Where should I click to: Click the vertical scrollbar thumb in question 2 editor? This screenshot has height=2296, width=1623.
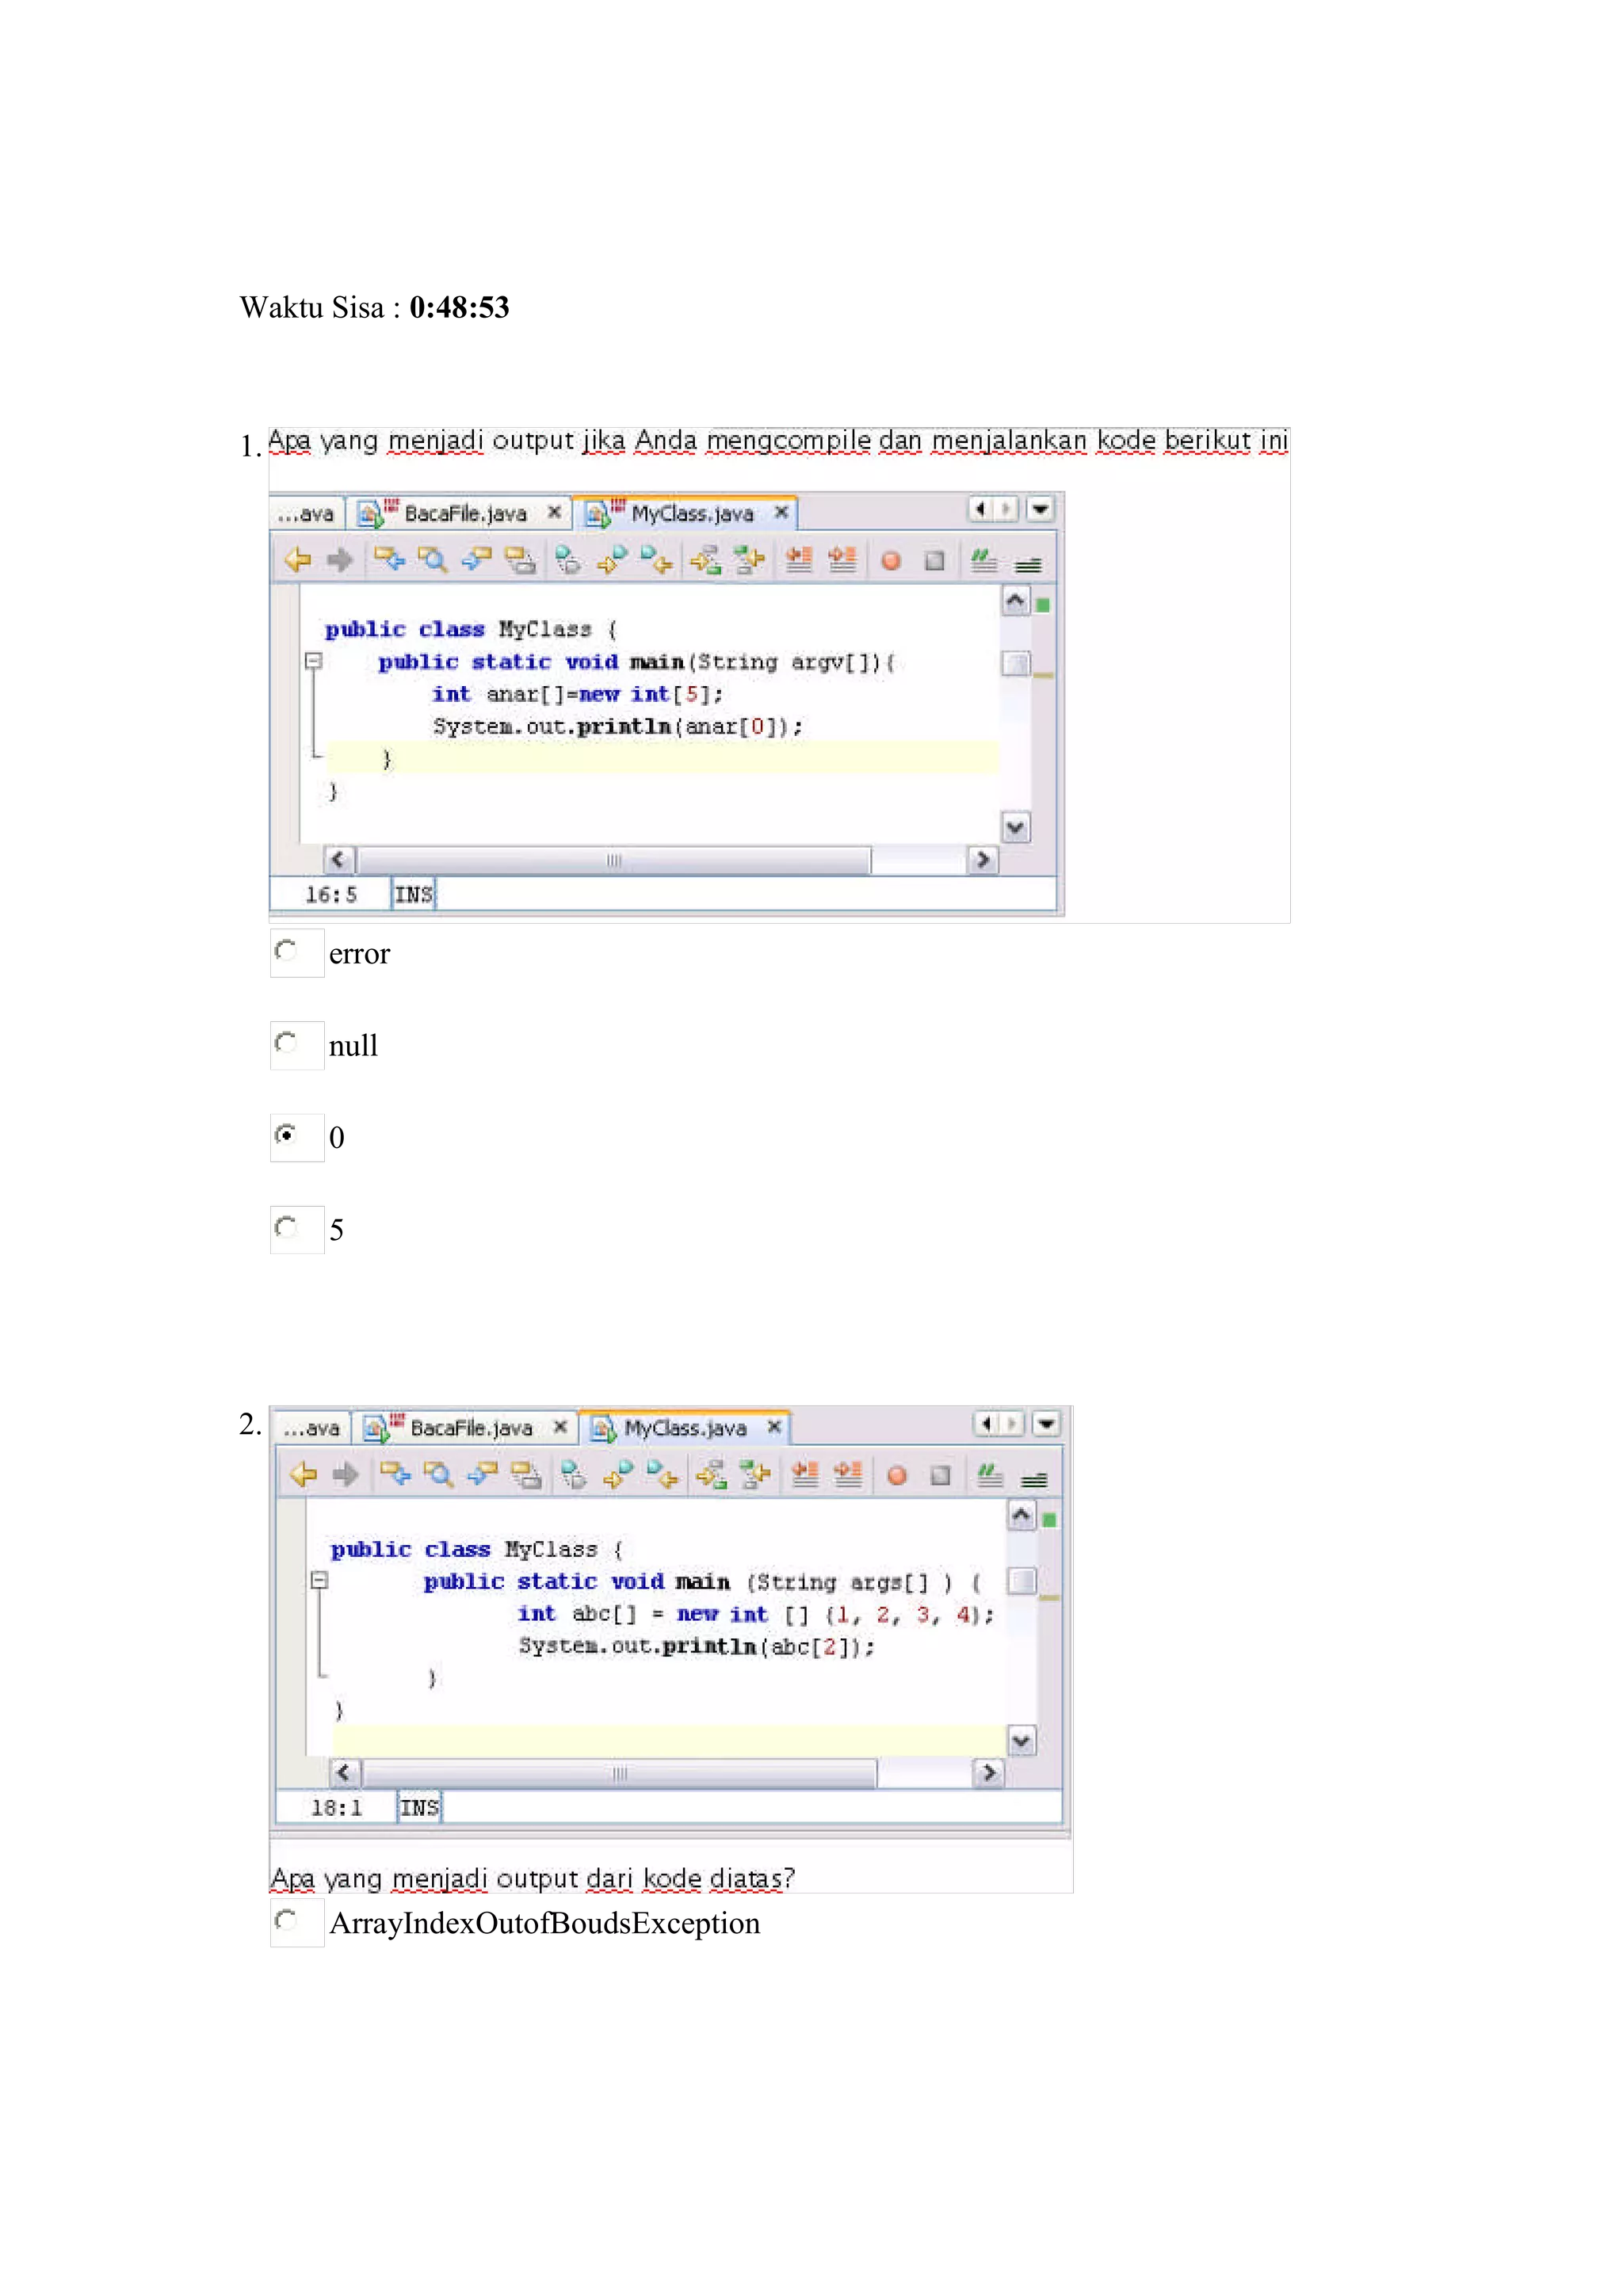[1021, 1580]
